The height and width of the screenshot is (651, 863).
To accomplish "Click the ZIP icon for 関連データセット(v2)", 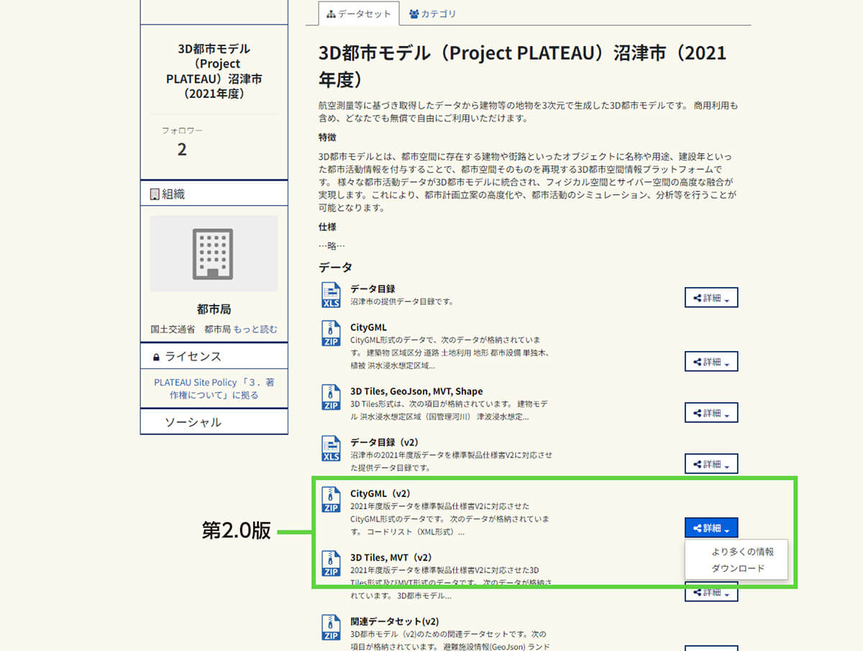I will click(331, 627).
